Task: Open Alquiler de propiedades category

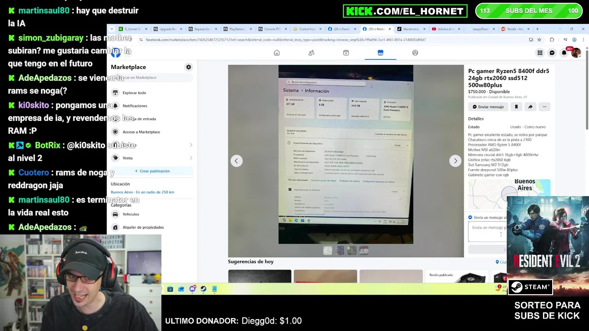Action: click(152, 227)
